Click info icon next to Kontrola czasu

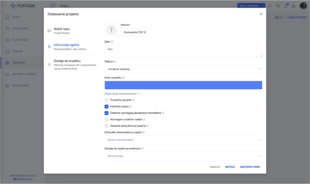[127, 106]
